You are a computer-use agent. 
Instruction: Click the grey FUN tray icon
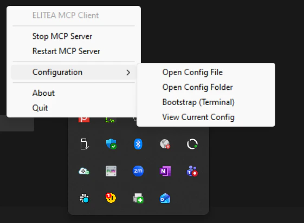point(111,171)
